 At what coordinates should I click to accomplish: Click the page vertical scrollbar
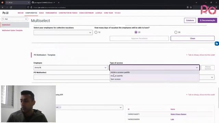click(218, 98)
